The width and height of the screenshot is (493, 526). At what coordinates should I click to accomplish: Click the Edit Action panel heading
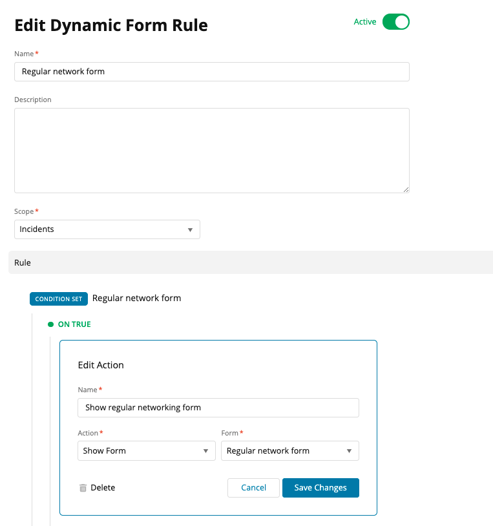[x=101, y=365]
